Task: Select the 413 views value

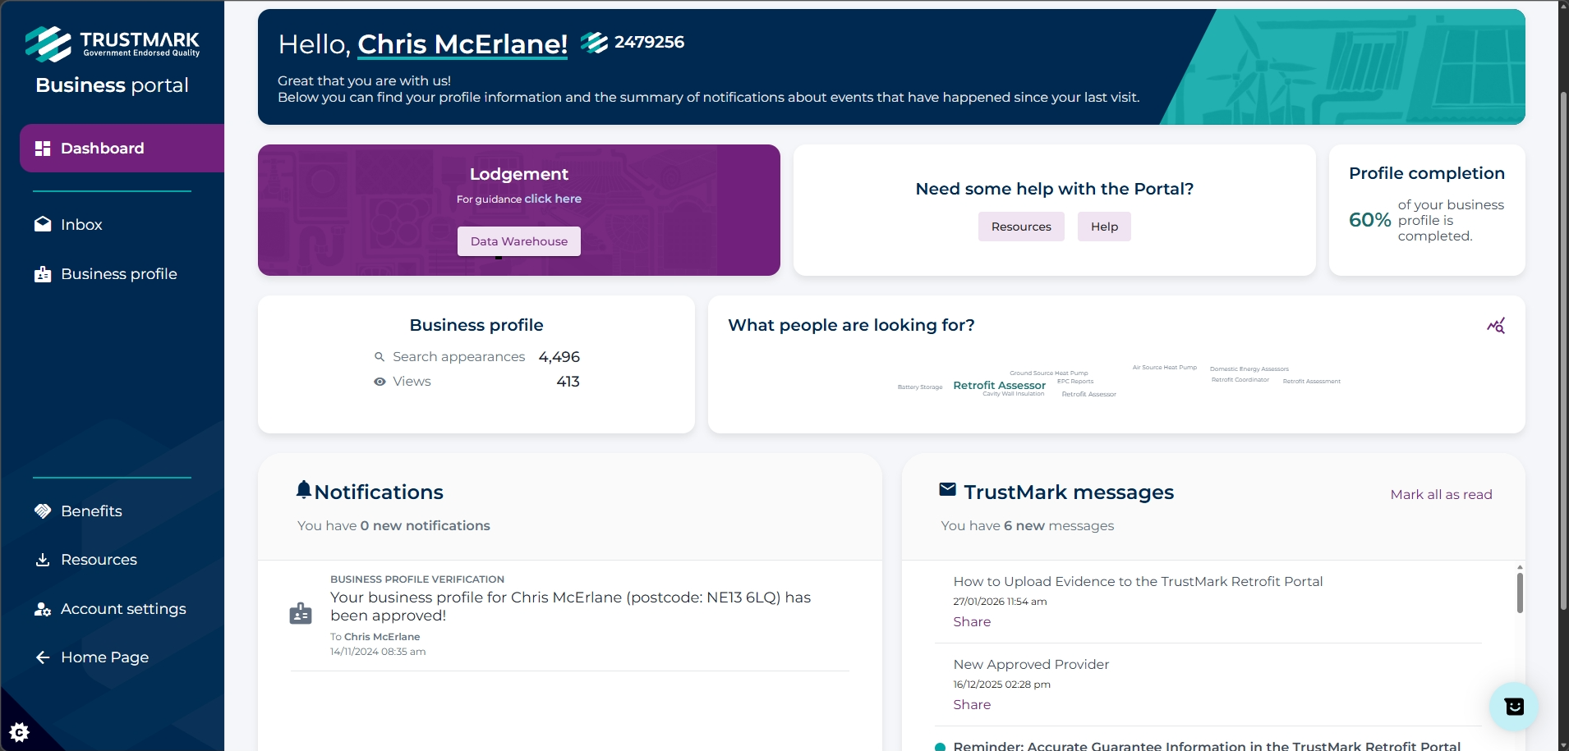Action: tap(568, 382)
